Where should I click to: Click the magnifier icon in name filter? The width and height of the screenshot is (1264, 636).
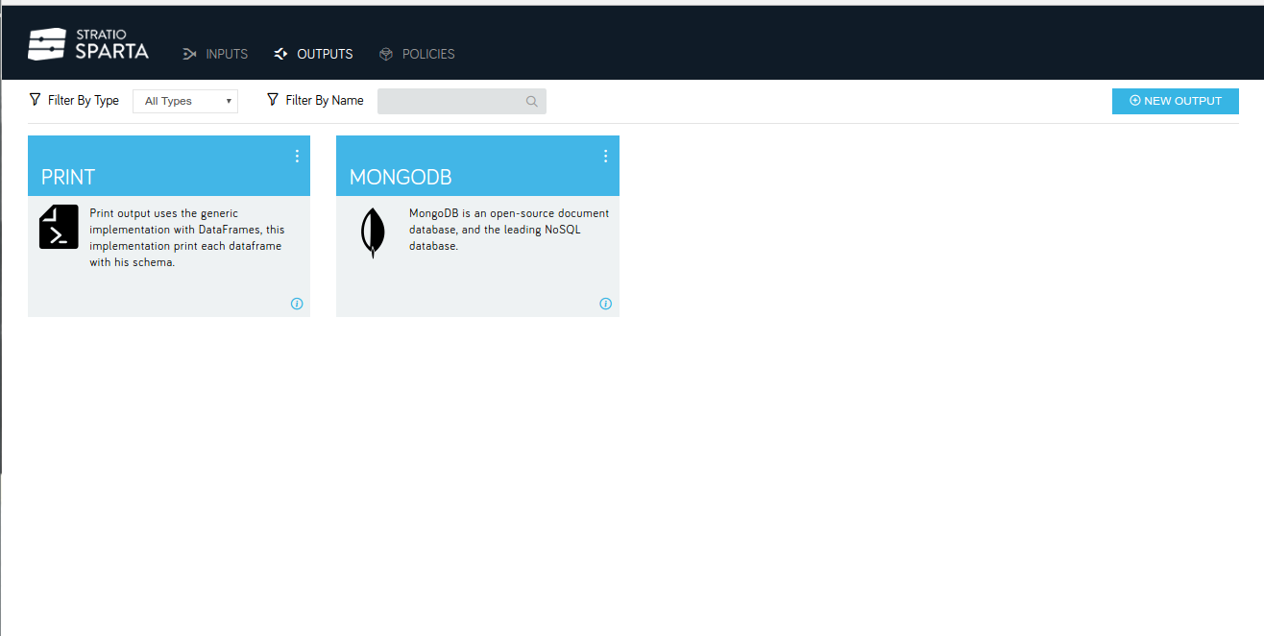[532, 101]
